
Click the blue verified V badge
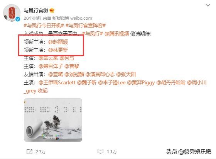coord(18,19)
